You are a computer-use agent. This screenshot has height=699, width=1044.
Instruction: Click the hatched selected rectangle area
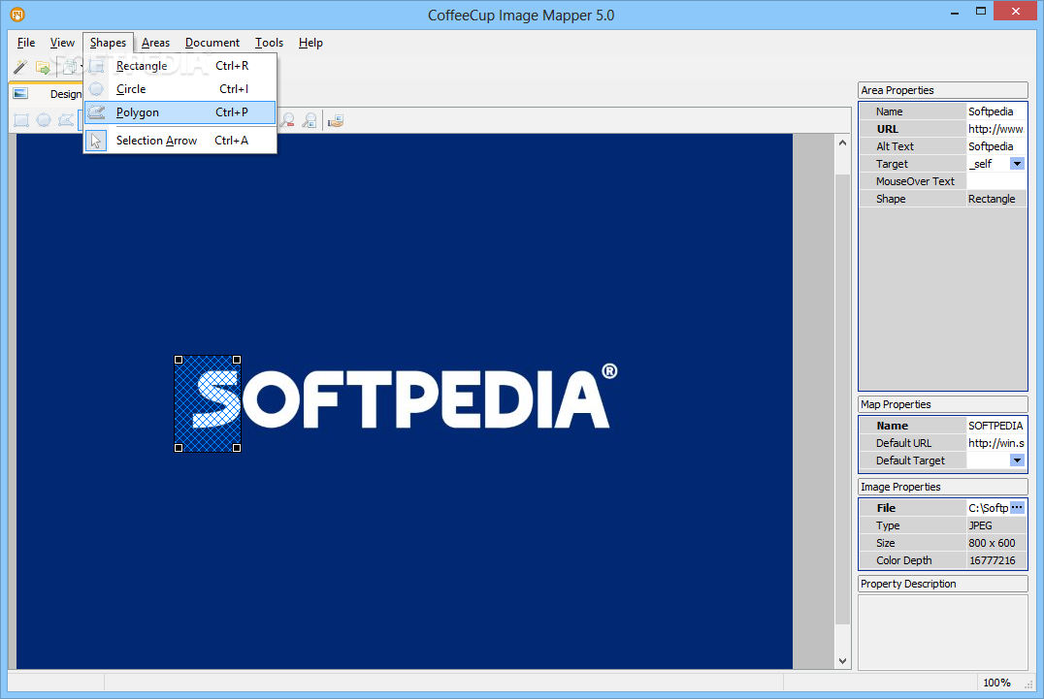coord(207,403)
